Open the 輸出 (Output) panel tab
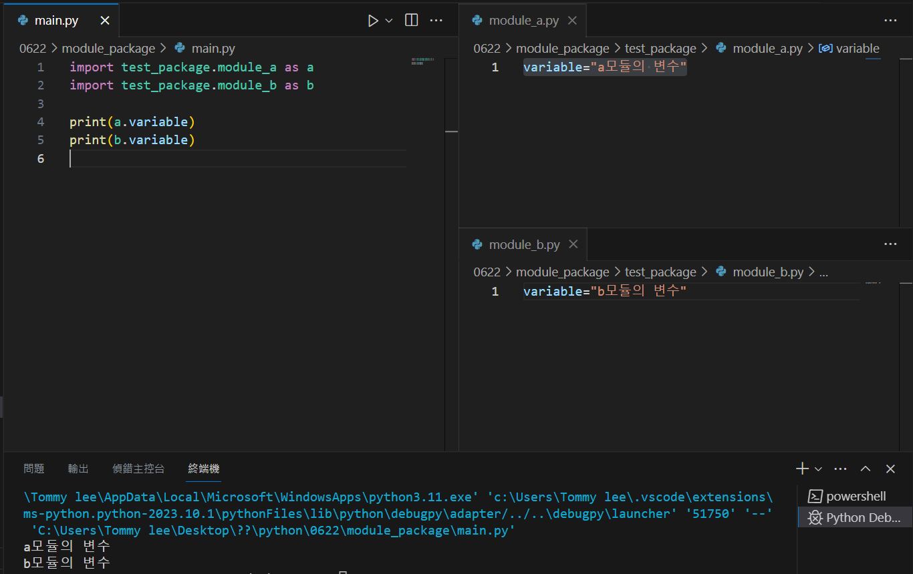 click(78, 469)
